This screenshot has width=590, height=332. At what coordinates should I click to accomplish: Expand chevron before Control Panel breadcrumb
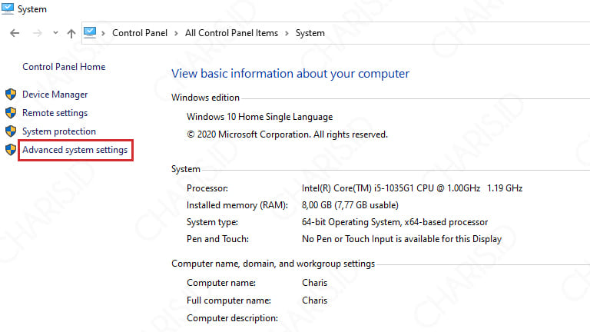(x=103, y=34)
